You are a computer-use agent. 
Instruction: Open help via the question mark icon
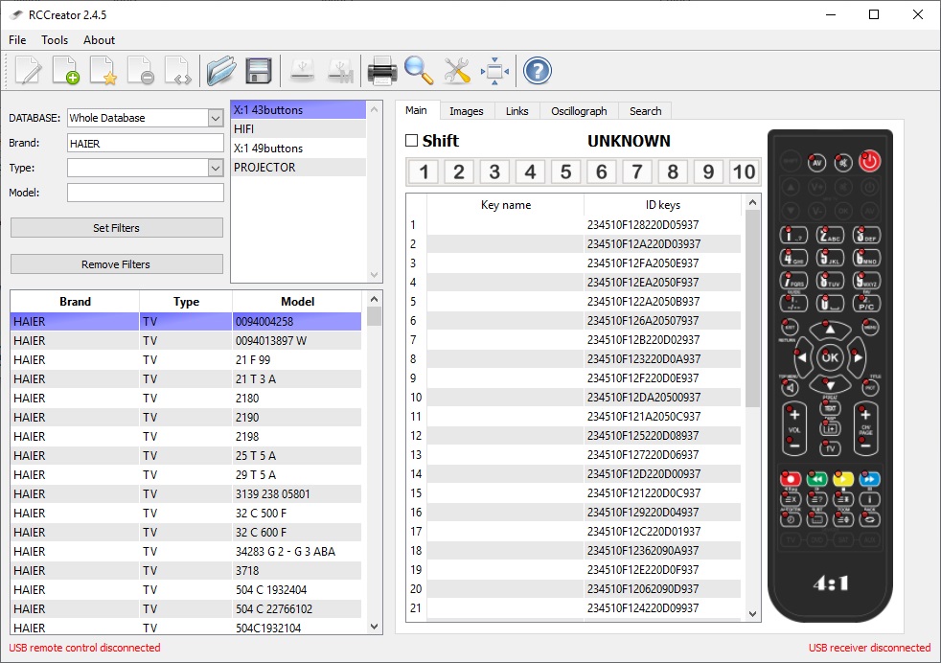(535, 70)
